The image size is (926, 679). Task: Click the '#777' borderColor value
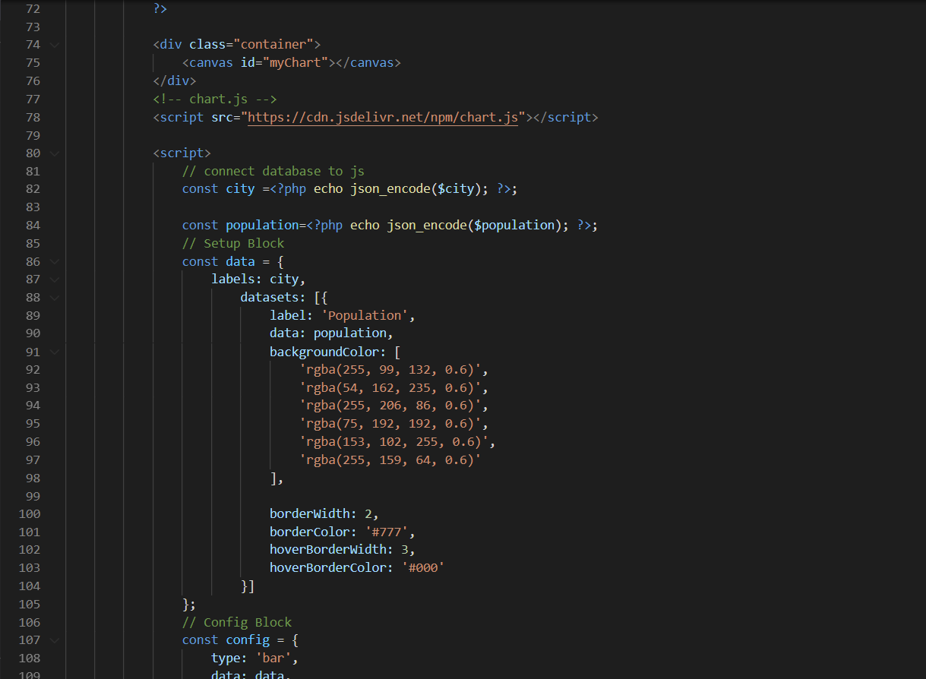click(387, 532)
